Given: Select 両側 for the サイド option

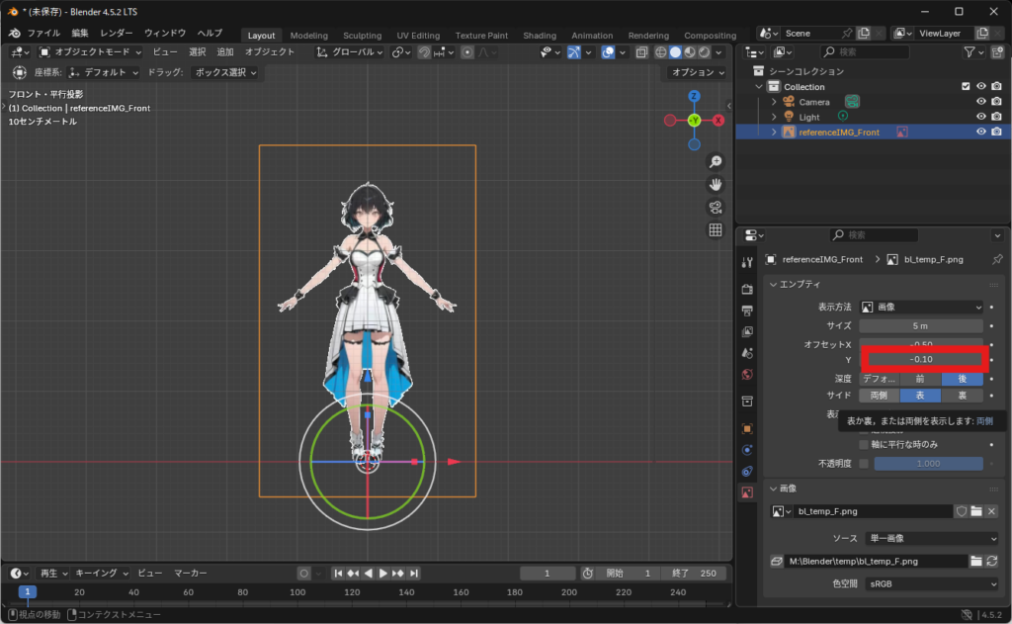Looking at the screenshot, I should (x=879, y=396).
